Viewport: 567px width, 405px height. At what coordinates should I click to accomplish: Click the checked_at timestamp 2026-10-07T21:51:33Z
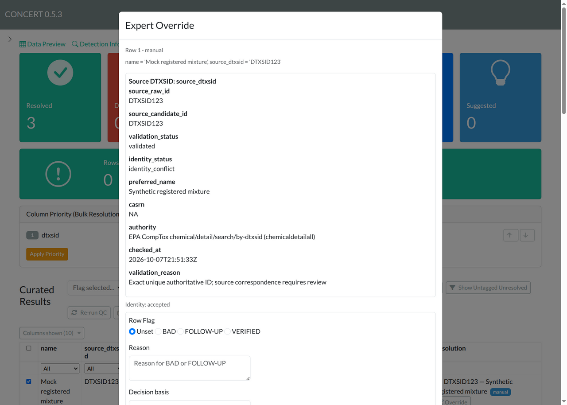click(163, 260)
